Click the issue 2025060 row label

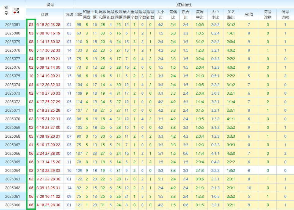[x=13, y=205]
